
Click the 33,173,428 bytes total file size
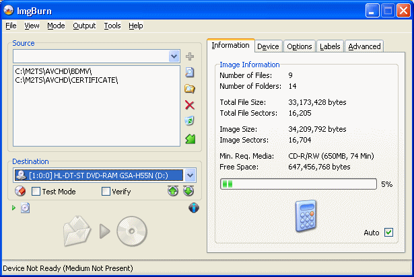(317, 102)
